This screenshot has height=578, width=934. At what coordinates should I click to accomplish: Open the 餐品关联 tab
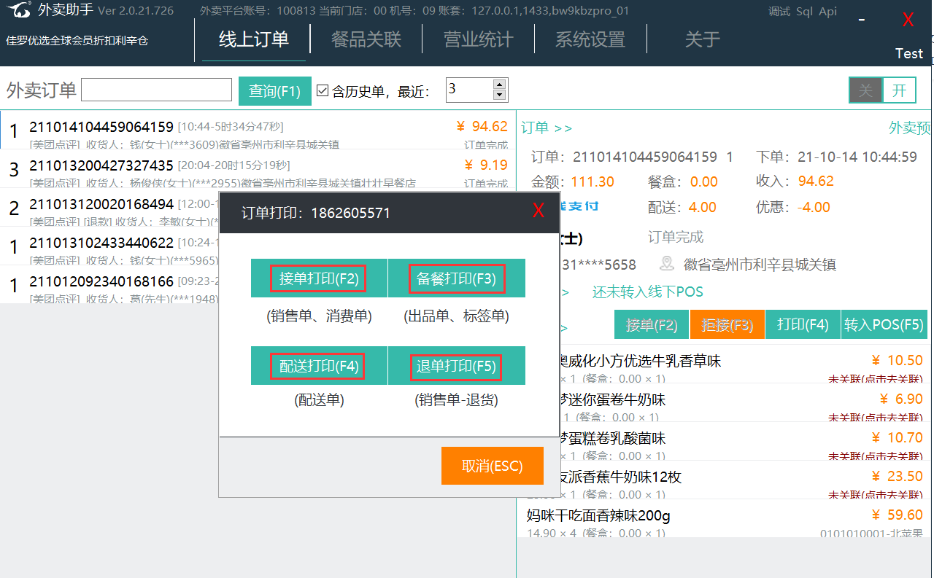coord(366,39)
